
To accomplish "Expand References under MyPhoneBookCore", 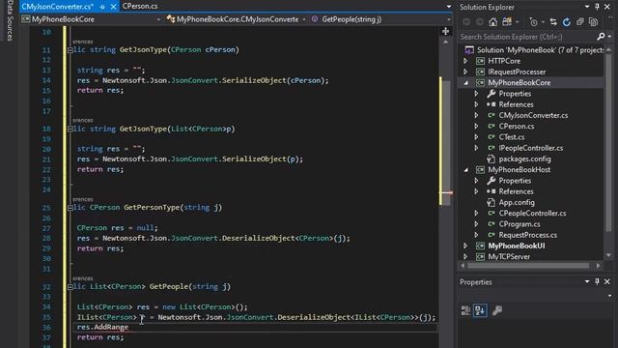I will coord(476,104).
